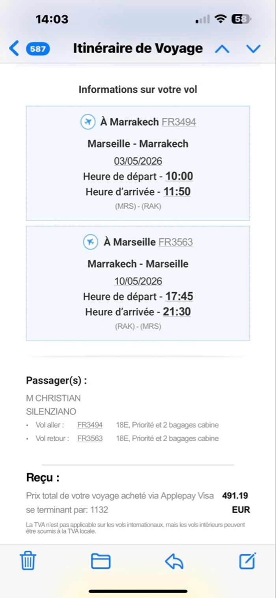Delete email with trash icon
Screen dimensions: 276x598
pos(28,561)
